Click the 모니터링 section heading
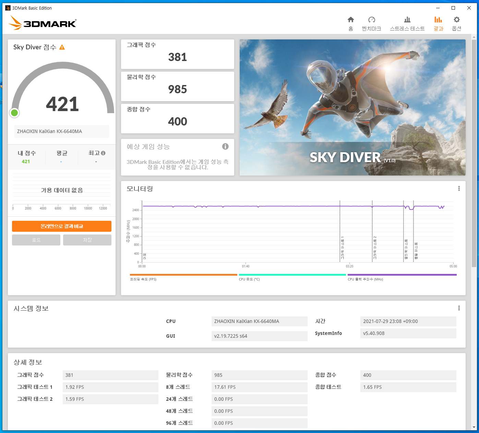Screen dimensions: 479x433 pos(140,189)
